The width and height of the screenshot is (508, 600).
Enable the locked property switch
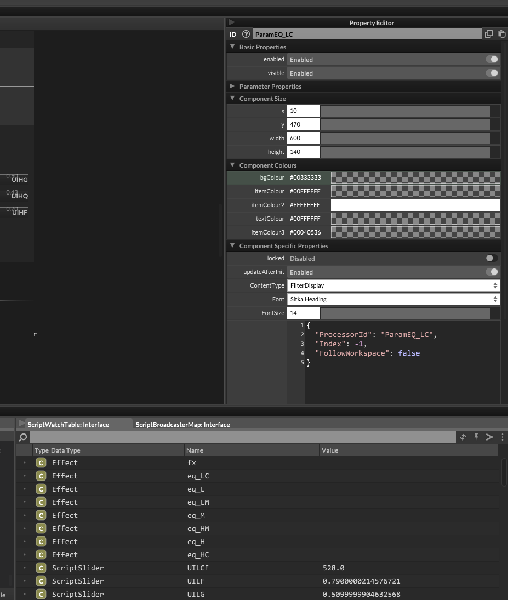pos(492,258)
